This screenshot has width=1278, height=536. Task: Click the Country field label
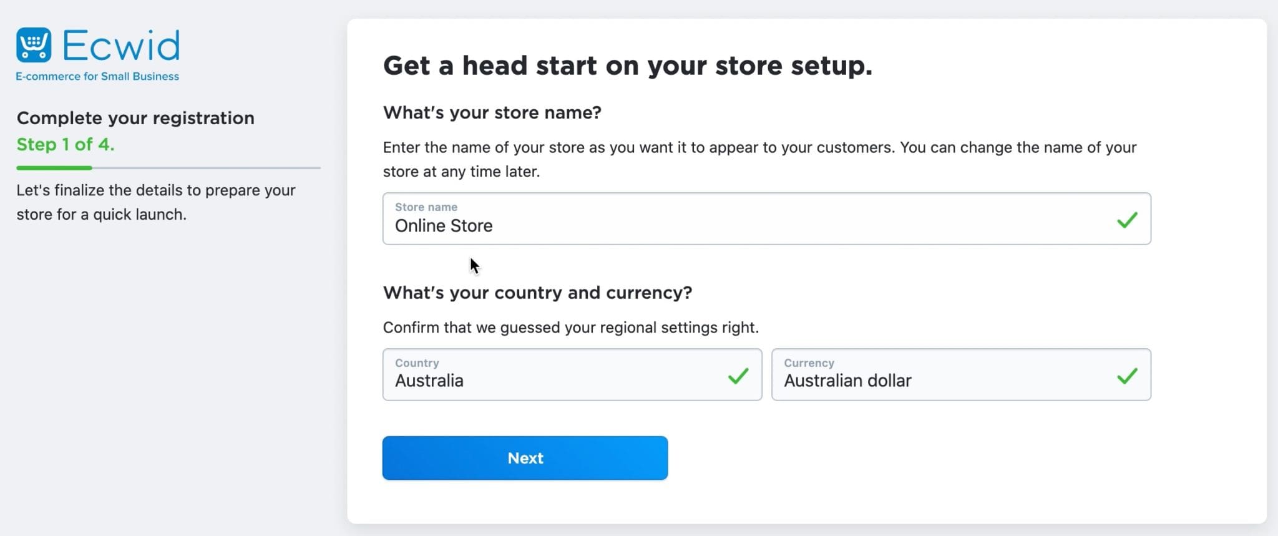(417, 363)
